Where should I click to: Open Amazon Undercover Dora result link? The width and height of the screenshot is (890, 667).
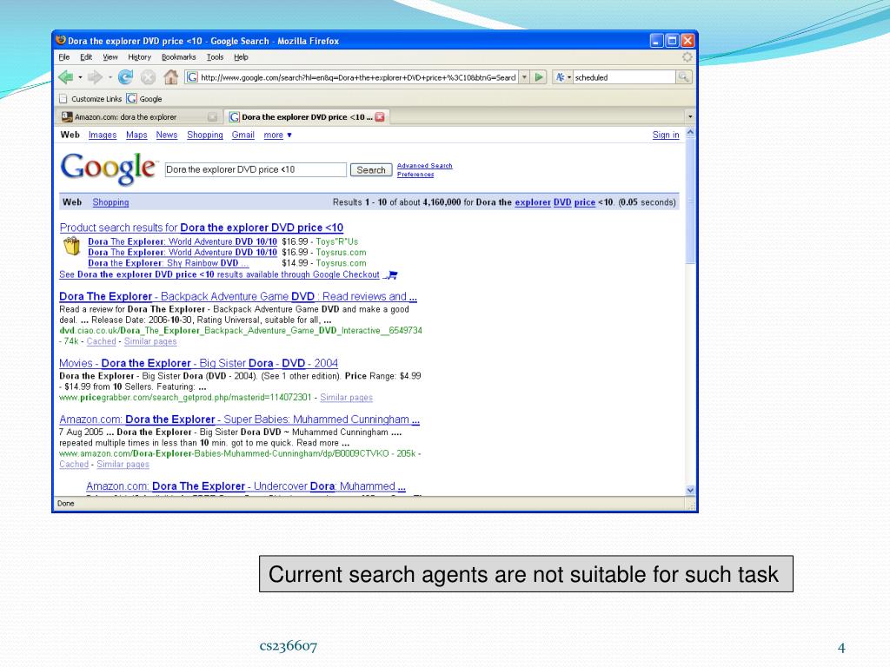pyautogui.click(x=246, y=486)
